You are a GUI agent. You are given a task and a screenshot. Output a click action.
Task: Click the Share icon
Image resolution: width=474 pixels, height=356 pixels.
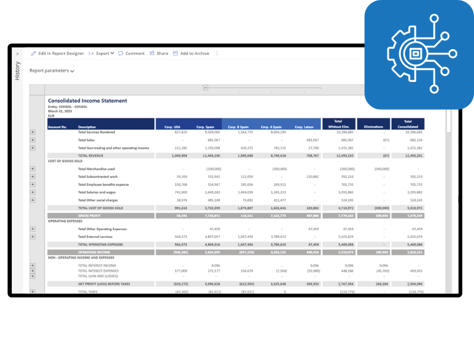click(x=152, y=53)
